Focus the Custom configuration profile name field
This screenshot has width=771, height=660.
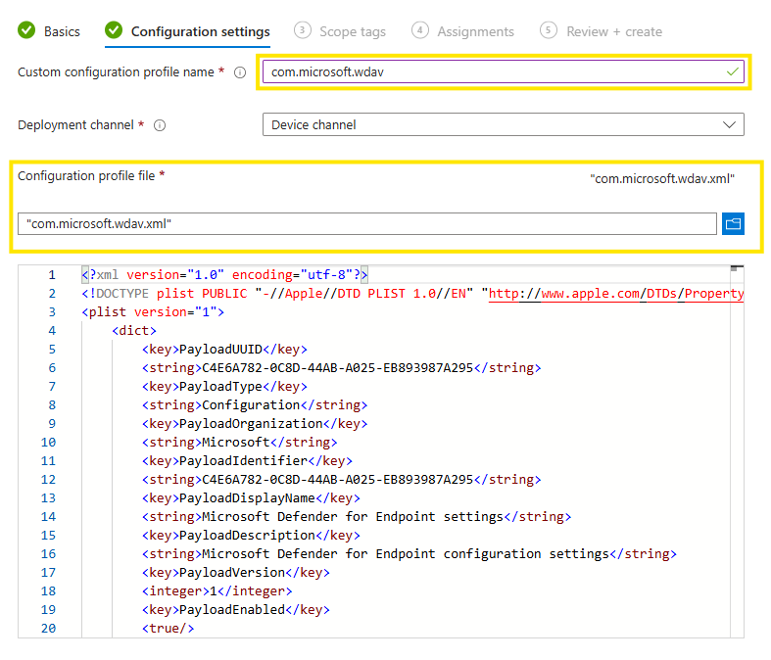tap(503, 71)
